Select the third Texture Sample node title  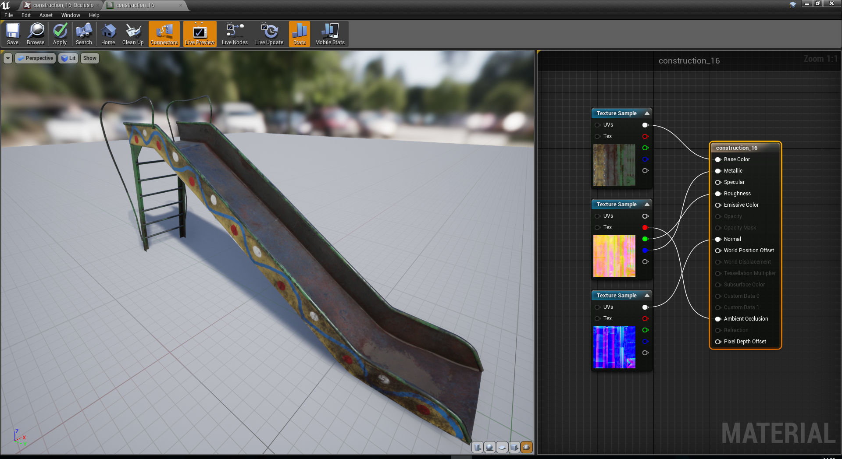pyautogui.click(x=617, y=295)
